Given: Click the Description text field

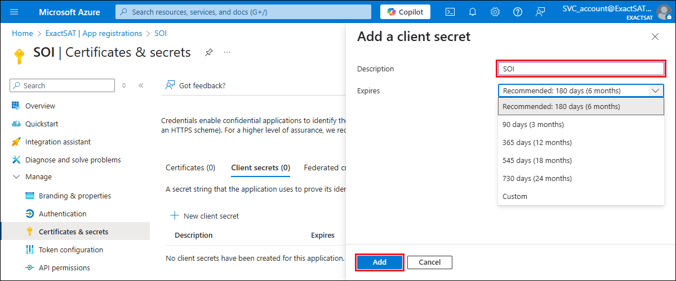Looking at the screenshot, I should pyautogui.click(x=580, y=69).
